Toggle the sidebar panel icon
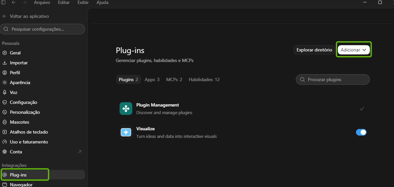 [x=3, y=3]
